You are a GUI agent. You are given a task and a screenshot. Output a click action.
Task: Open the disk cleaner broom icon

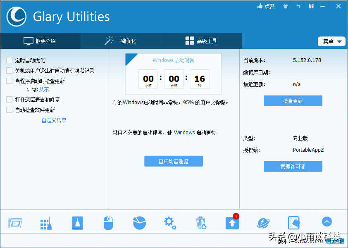[x=46, y=223]
